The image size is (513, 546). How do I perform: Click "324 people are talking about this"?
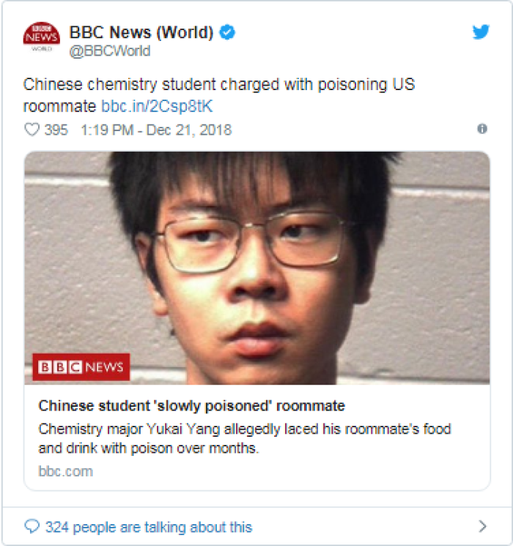pyautogui.click(x=149, y=527)
